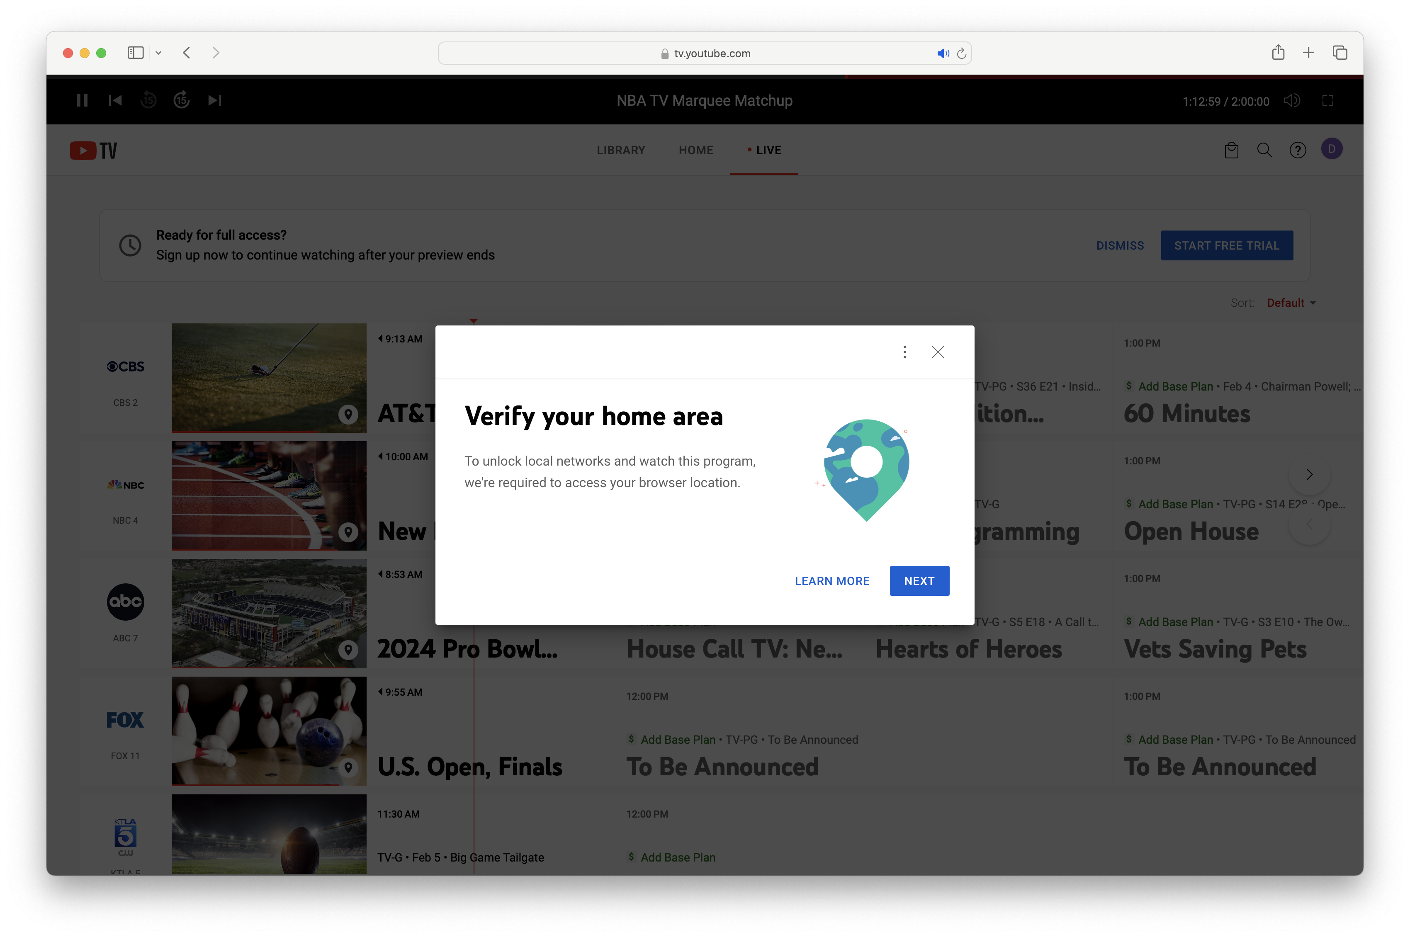Select the KTLA 5 channel logo

126,837
